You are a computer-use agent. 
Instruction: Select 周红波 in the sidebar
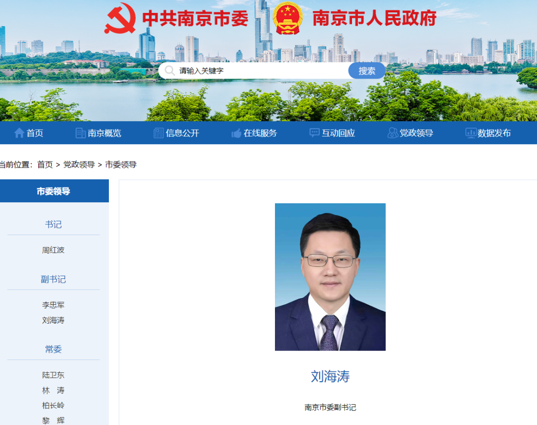tap(53, 250)
